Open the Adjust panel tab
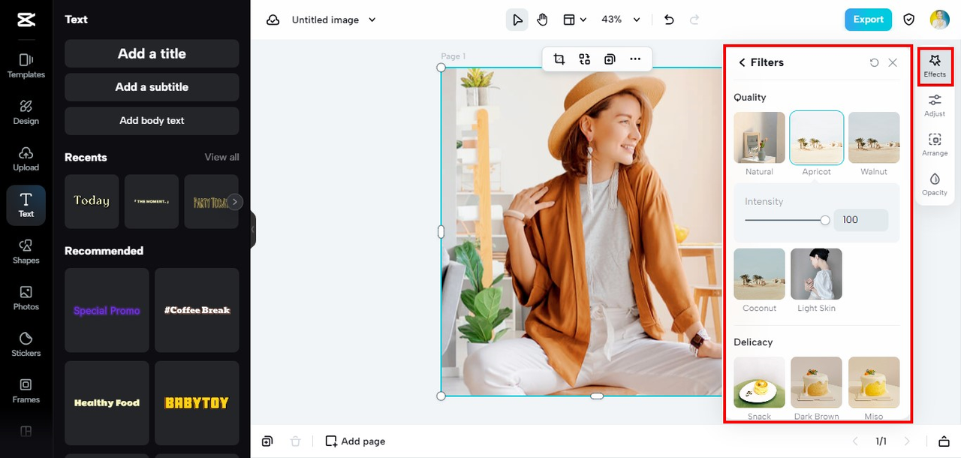Image resolution: width=961 pixels, height=458 pixels. click(x=935, y=105)
